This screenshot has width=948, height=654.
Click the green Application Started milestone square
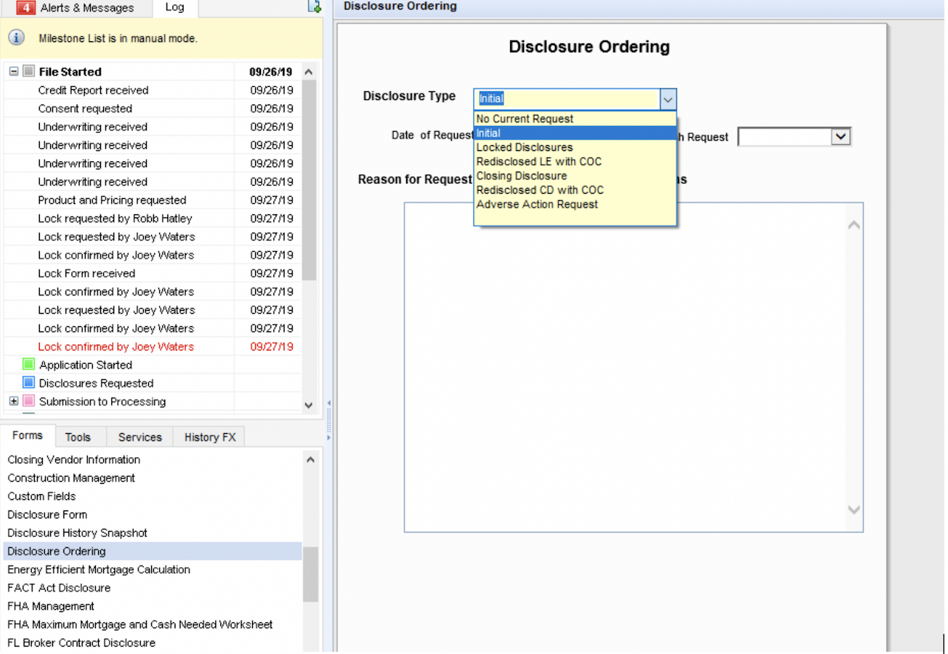click(x=29, y=365)
